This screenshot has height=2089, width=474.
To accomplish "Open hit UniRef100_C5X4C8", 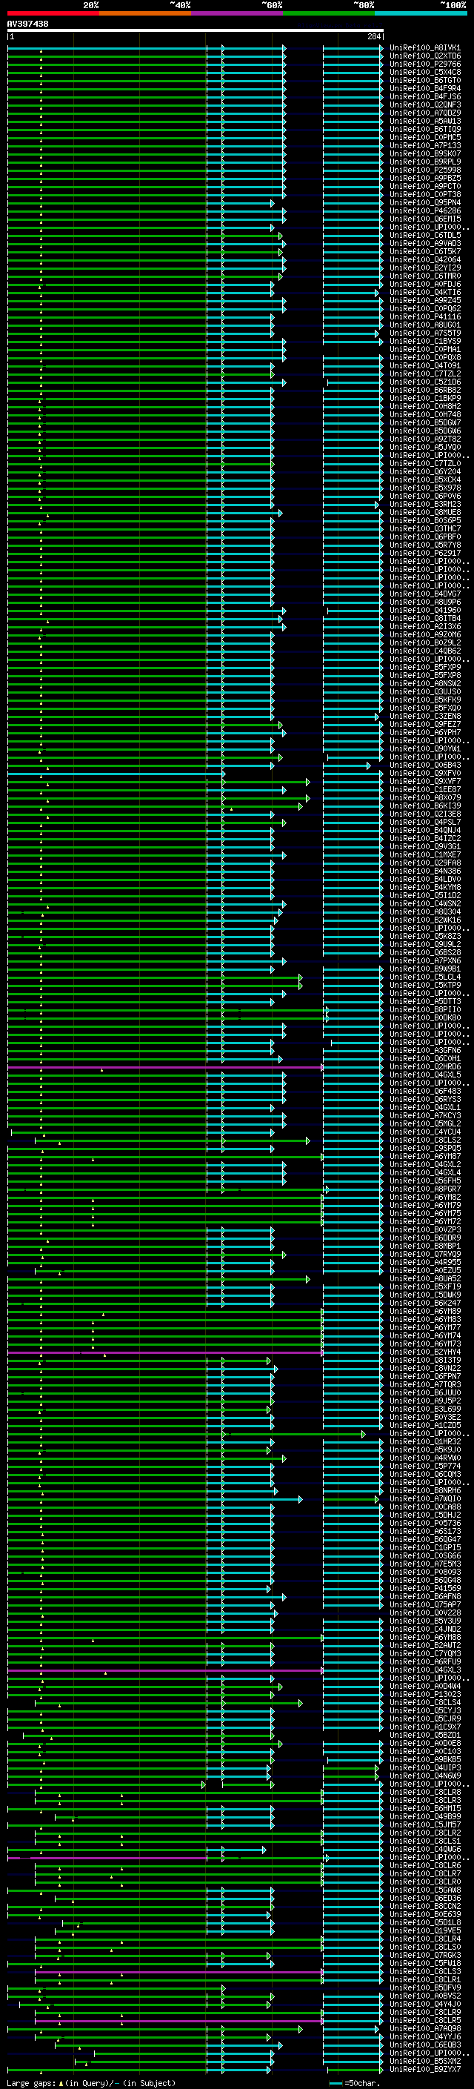I will pyautogui.click(x=425, y=72).
